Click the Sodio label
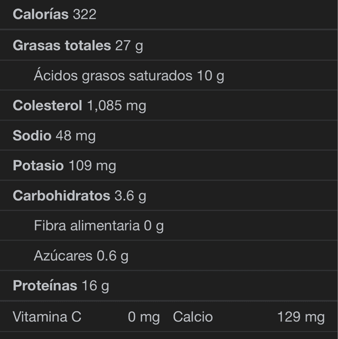This screenshot has width=338, height=339. click(x=32, y=136)
